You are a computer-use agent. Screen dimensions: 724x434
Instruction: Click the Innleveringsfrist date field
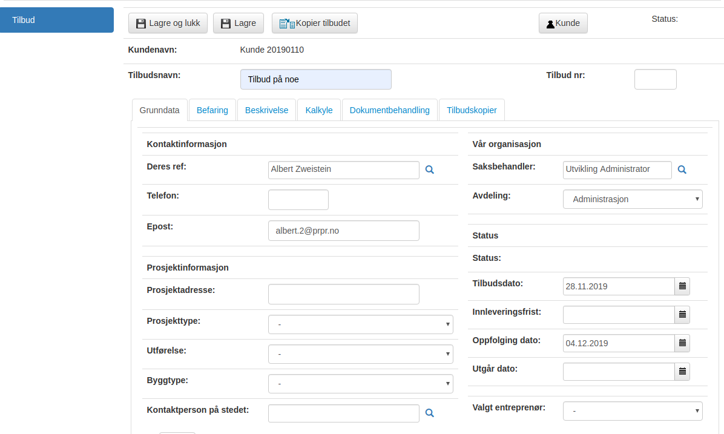coord(619,315)
